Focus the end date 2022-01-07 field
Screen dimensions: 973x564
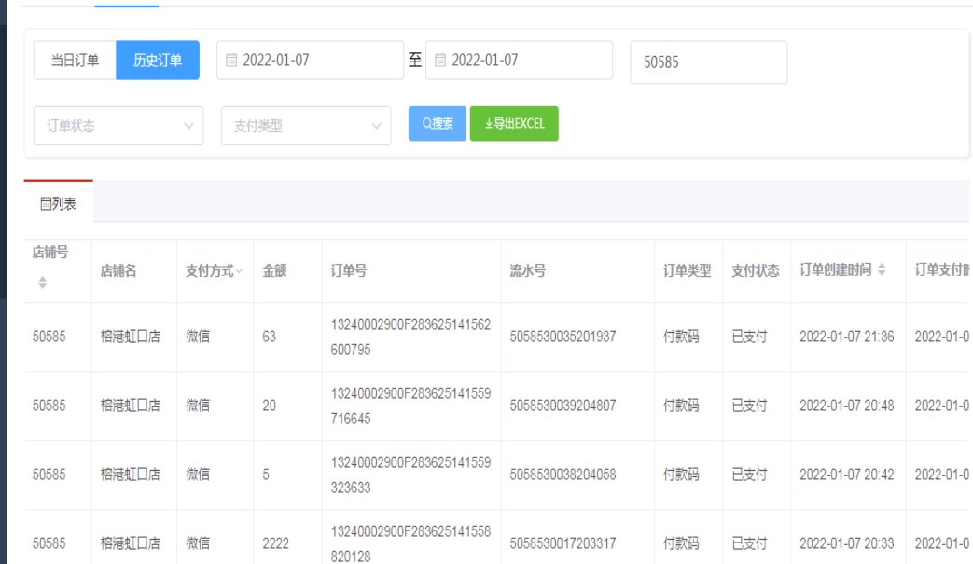[x=526, y=61]
